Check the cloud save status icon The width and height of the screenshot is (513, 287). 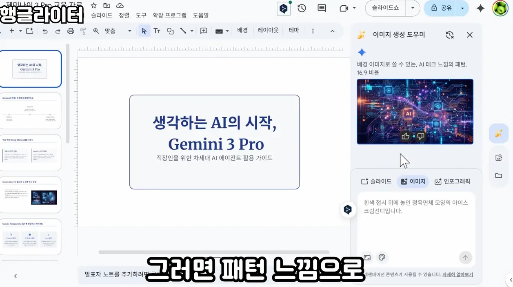[x=120, y=6]
